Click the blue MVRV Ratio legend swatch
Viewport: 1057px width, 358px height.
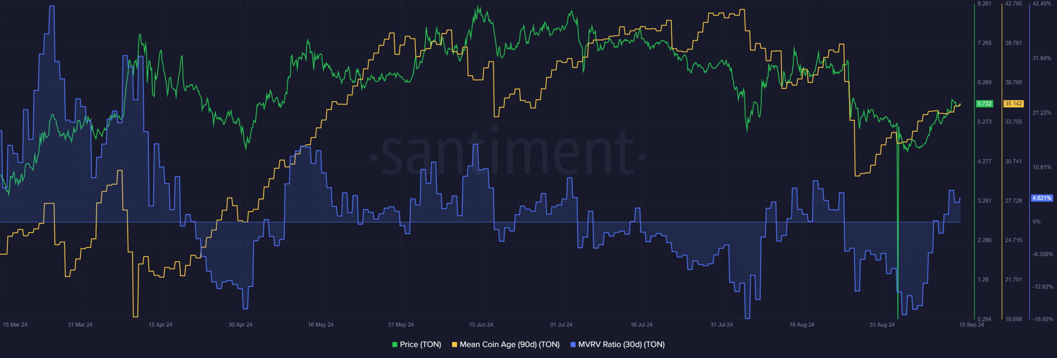(573, 344)
